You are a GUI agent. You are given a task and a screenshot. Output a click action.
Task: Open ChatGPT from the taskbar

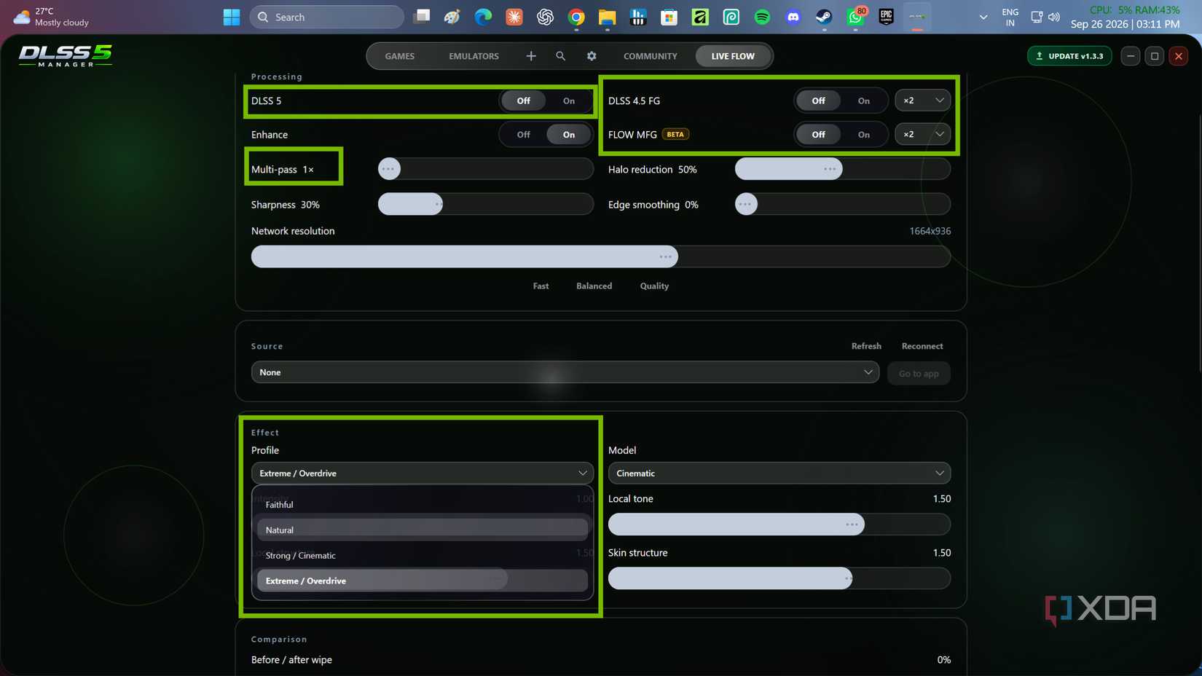[545, 17]
